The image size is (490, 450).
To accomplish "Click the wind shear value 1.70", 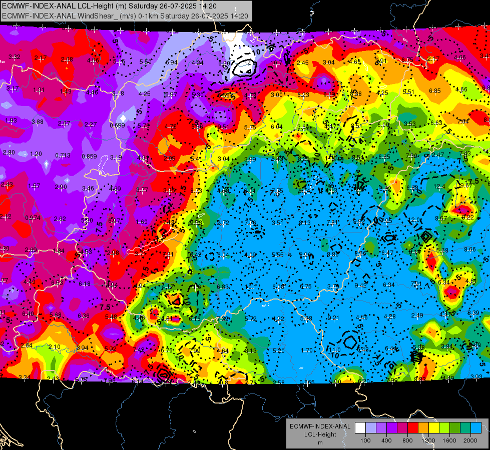I will coord(306,350).
